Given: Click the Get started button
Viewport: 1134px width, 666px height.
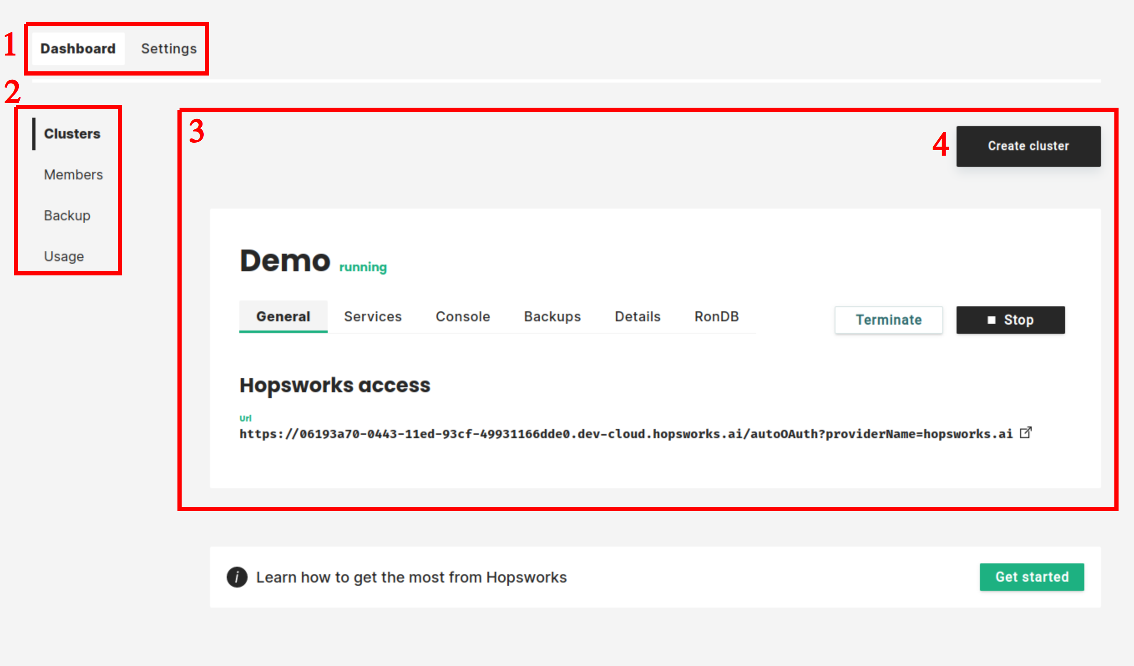Looking at the screenshot, I should click(1031, 577).
